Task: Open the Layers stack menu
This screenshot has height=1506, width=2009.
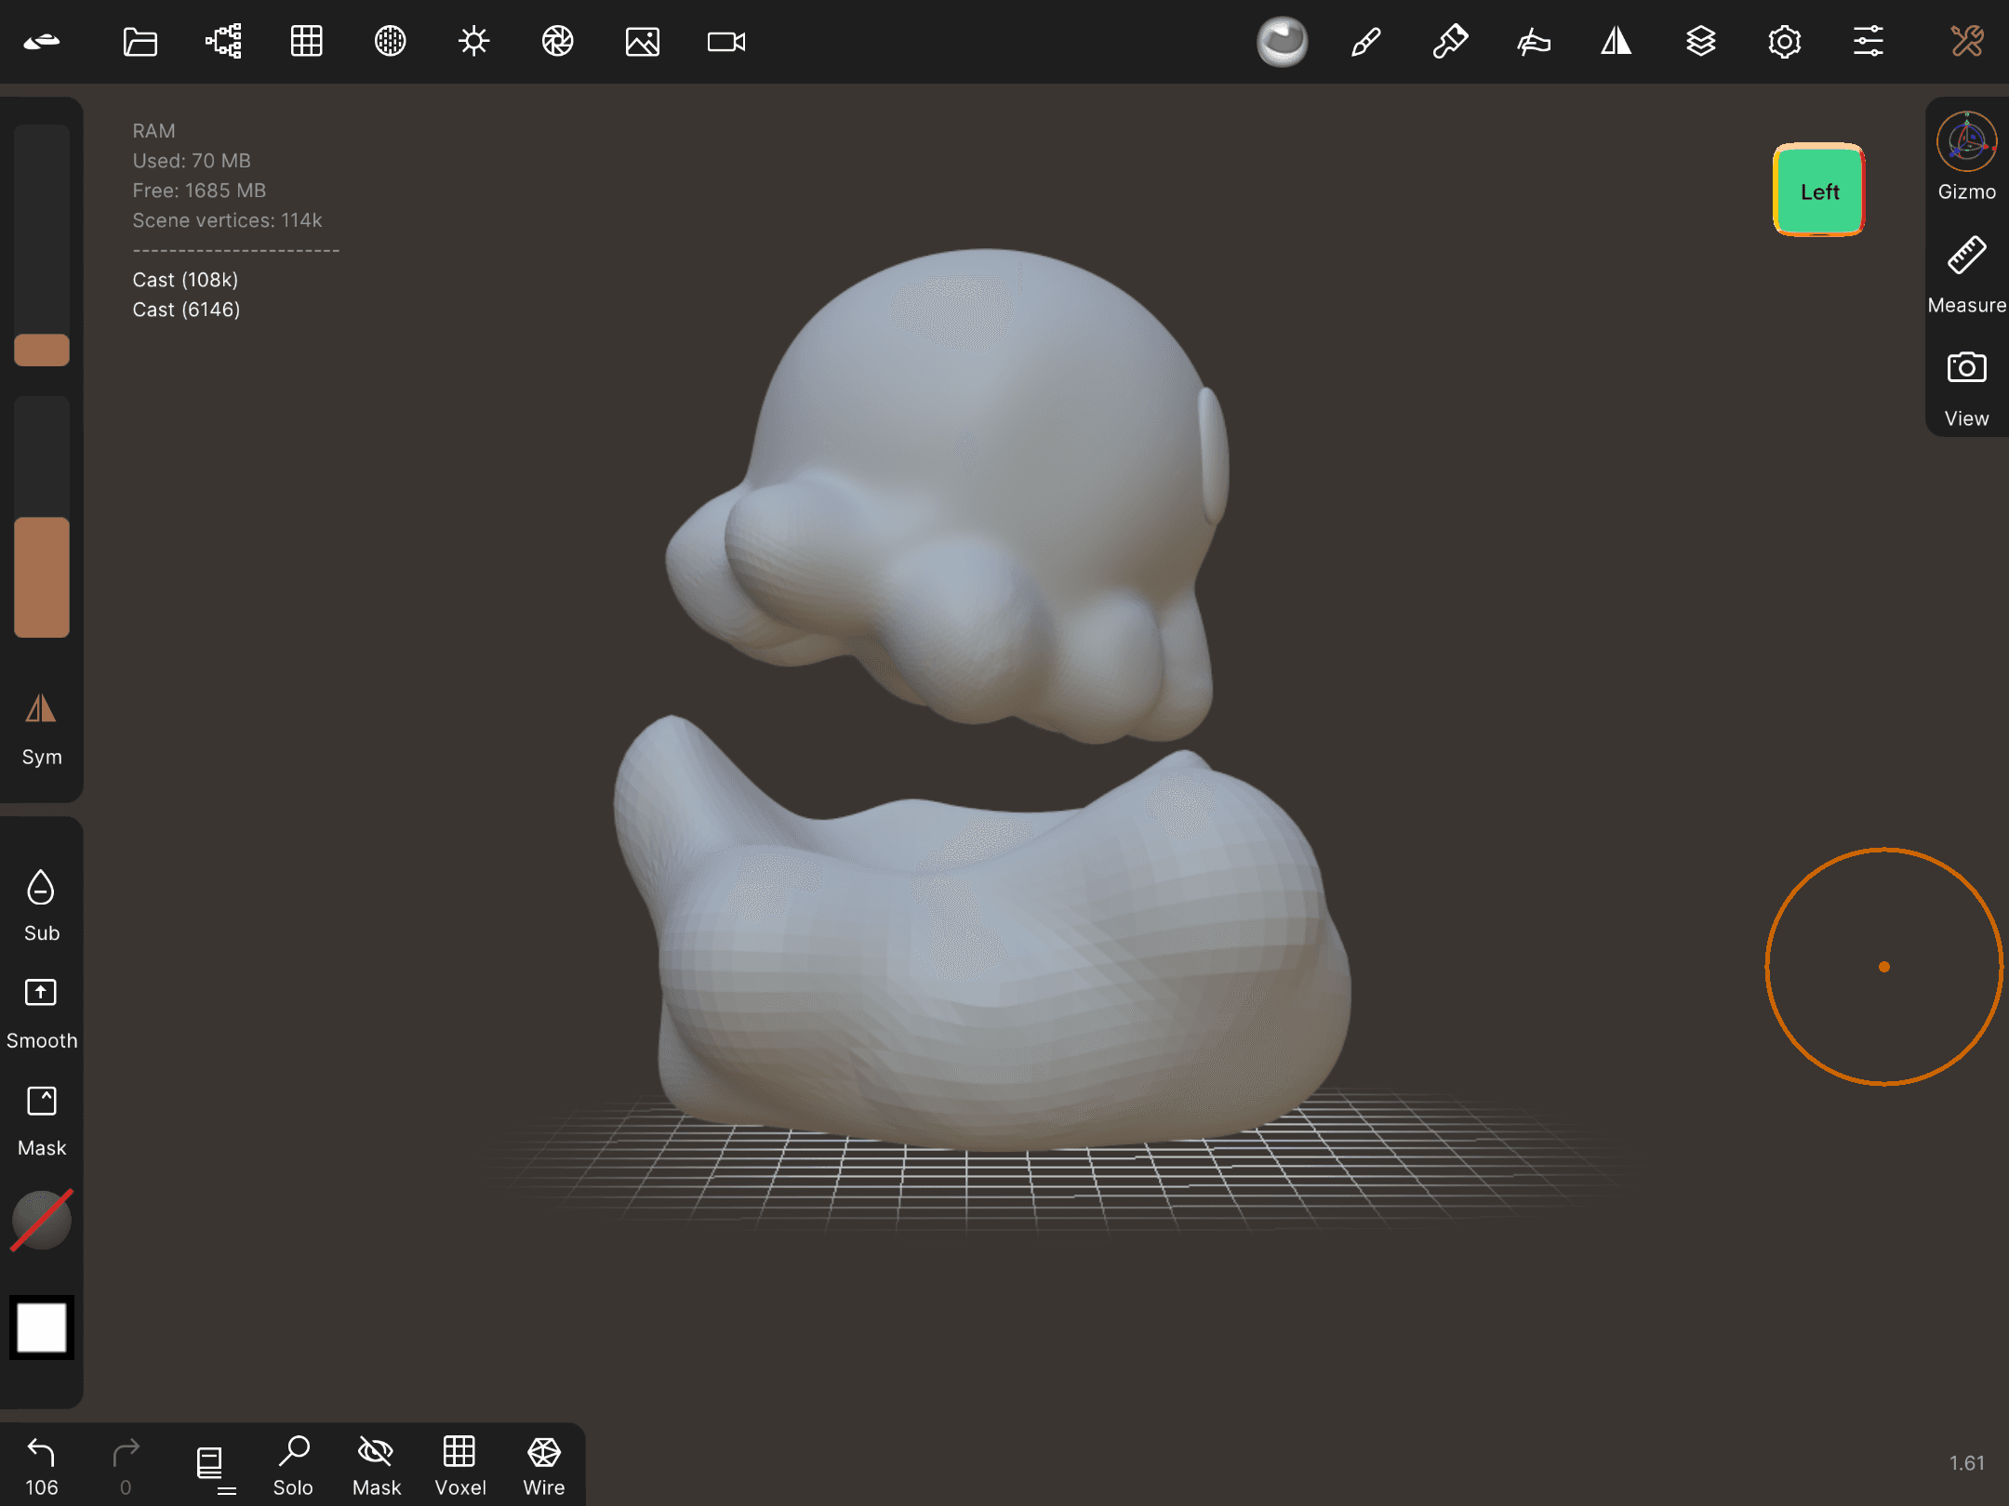Action: coord(1700,42)
